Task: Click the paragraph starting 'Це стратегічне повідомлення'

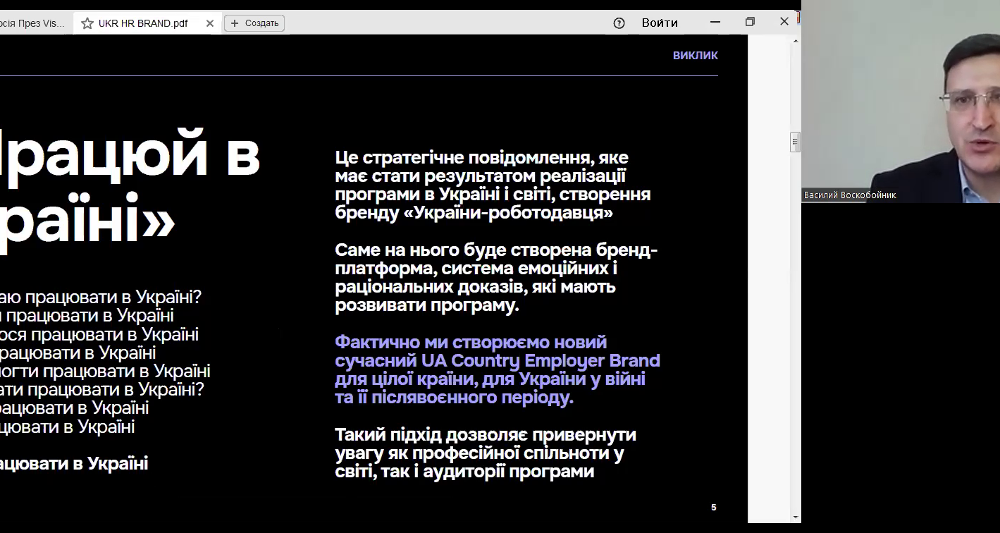Action: click(493, 185)
